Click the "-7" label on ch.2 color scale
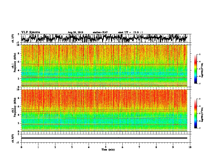Screen dimensions: 214x165 [199, 128]
